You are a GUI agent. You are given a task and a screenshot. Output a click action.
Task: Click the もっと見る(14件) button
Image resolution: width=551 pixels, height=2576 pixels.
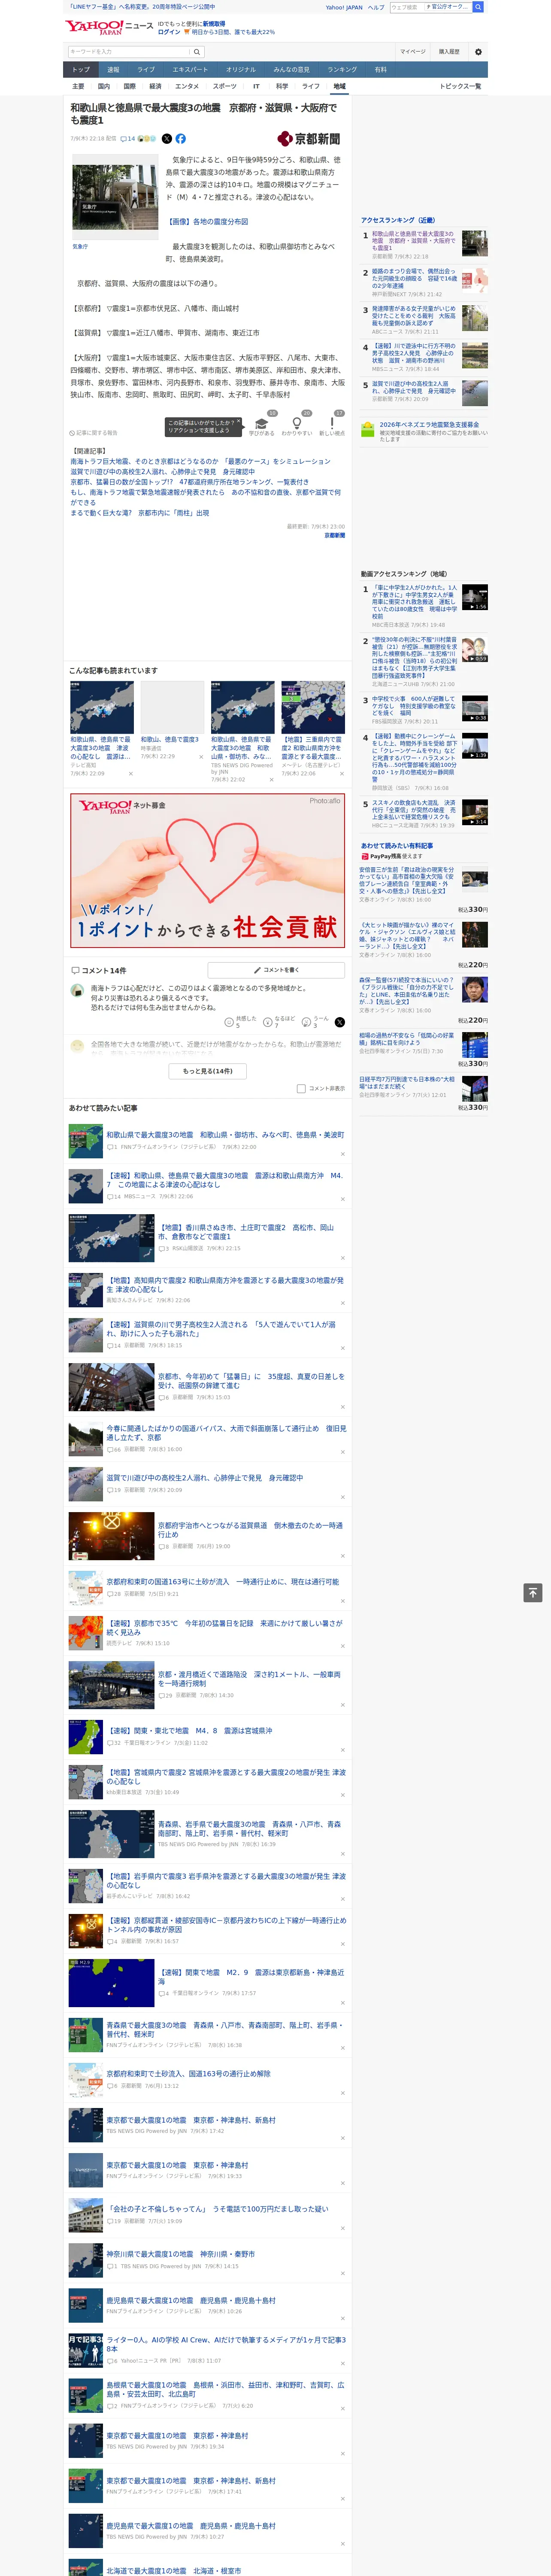click(208, 1071)
